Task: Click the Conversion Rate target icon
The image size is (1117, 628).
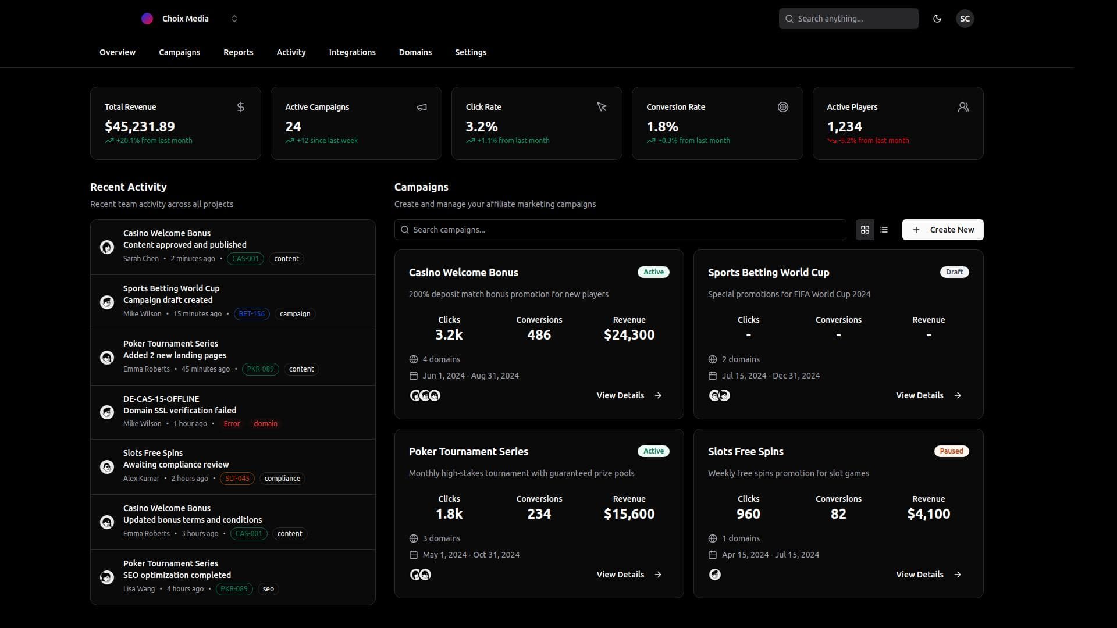Action: pos(783,107)
